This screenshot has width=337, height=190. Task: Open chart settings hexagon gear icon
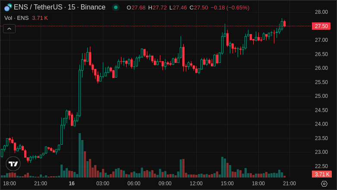coord(324,184)
